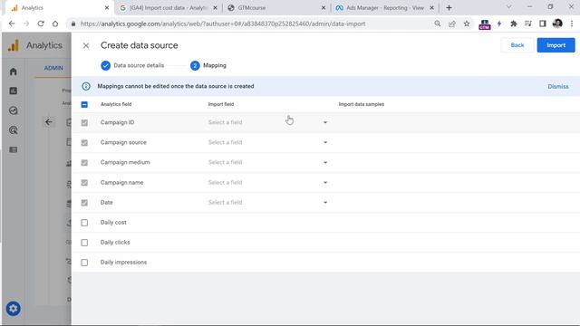Toggle the Campaign ID checkbox
Viewport: 580px width, 326px height.
tap(84, 122)
